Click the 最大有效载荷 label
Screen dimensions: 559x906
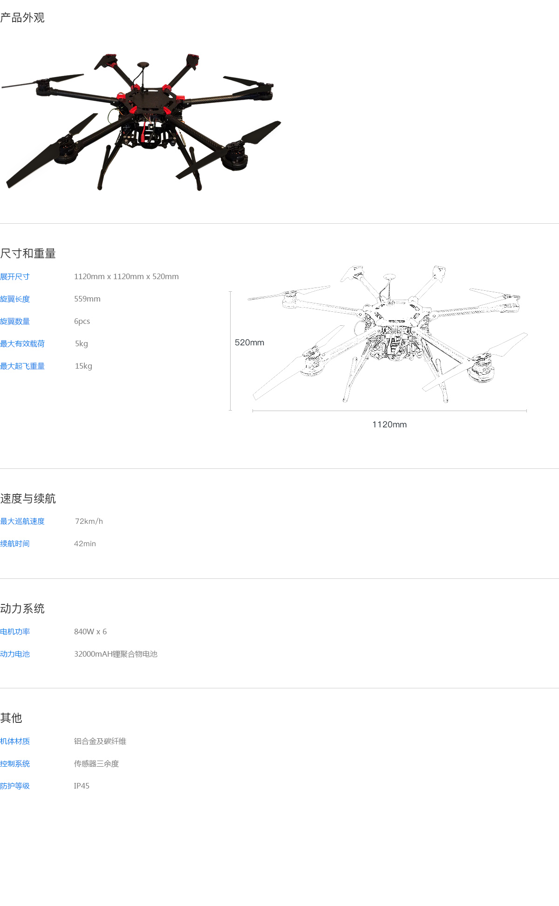22,344
